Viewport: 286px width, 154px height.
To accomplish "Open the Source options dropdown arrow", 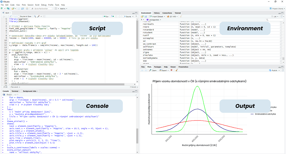I will [133, 16].
